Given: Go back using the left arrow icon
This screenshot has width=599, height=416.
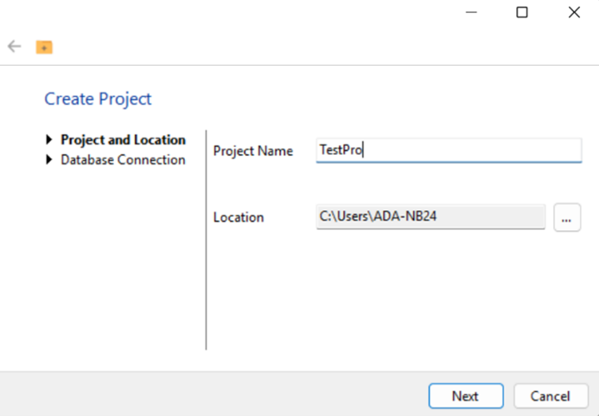Looking at the screenshot, I should click(x=15, y=47).
